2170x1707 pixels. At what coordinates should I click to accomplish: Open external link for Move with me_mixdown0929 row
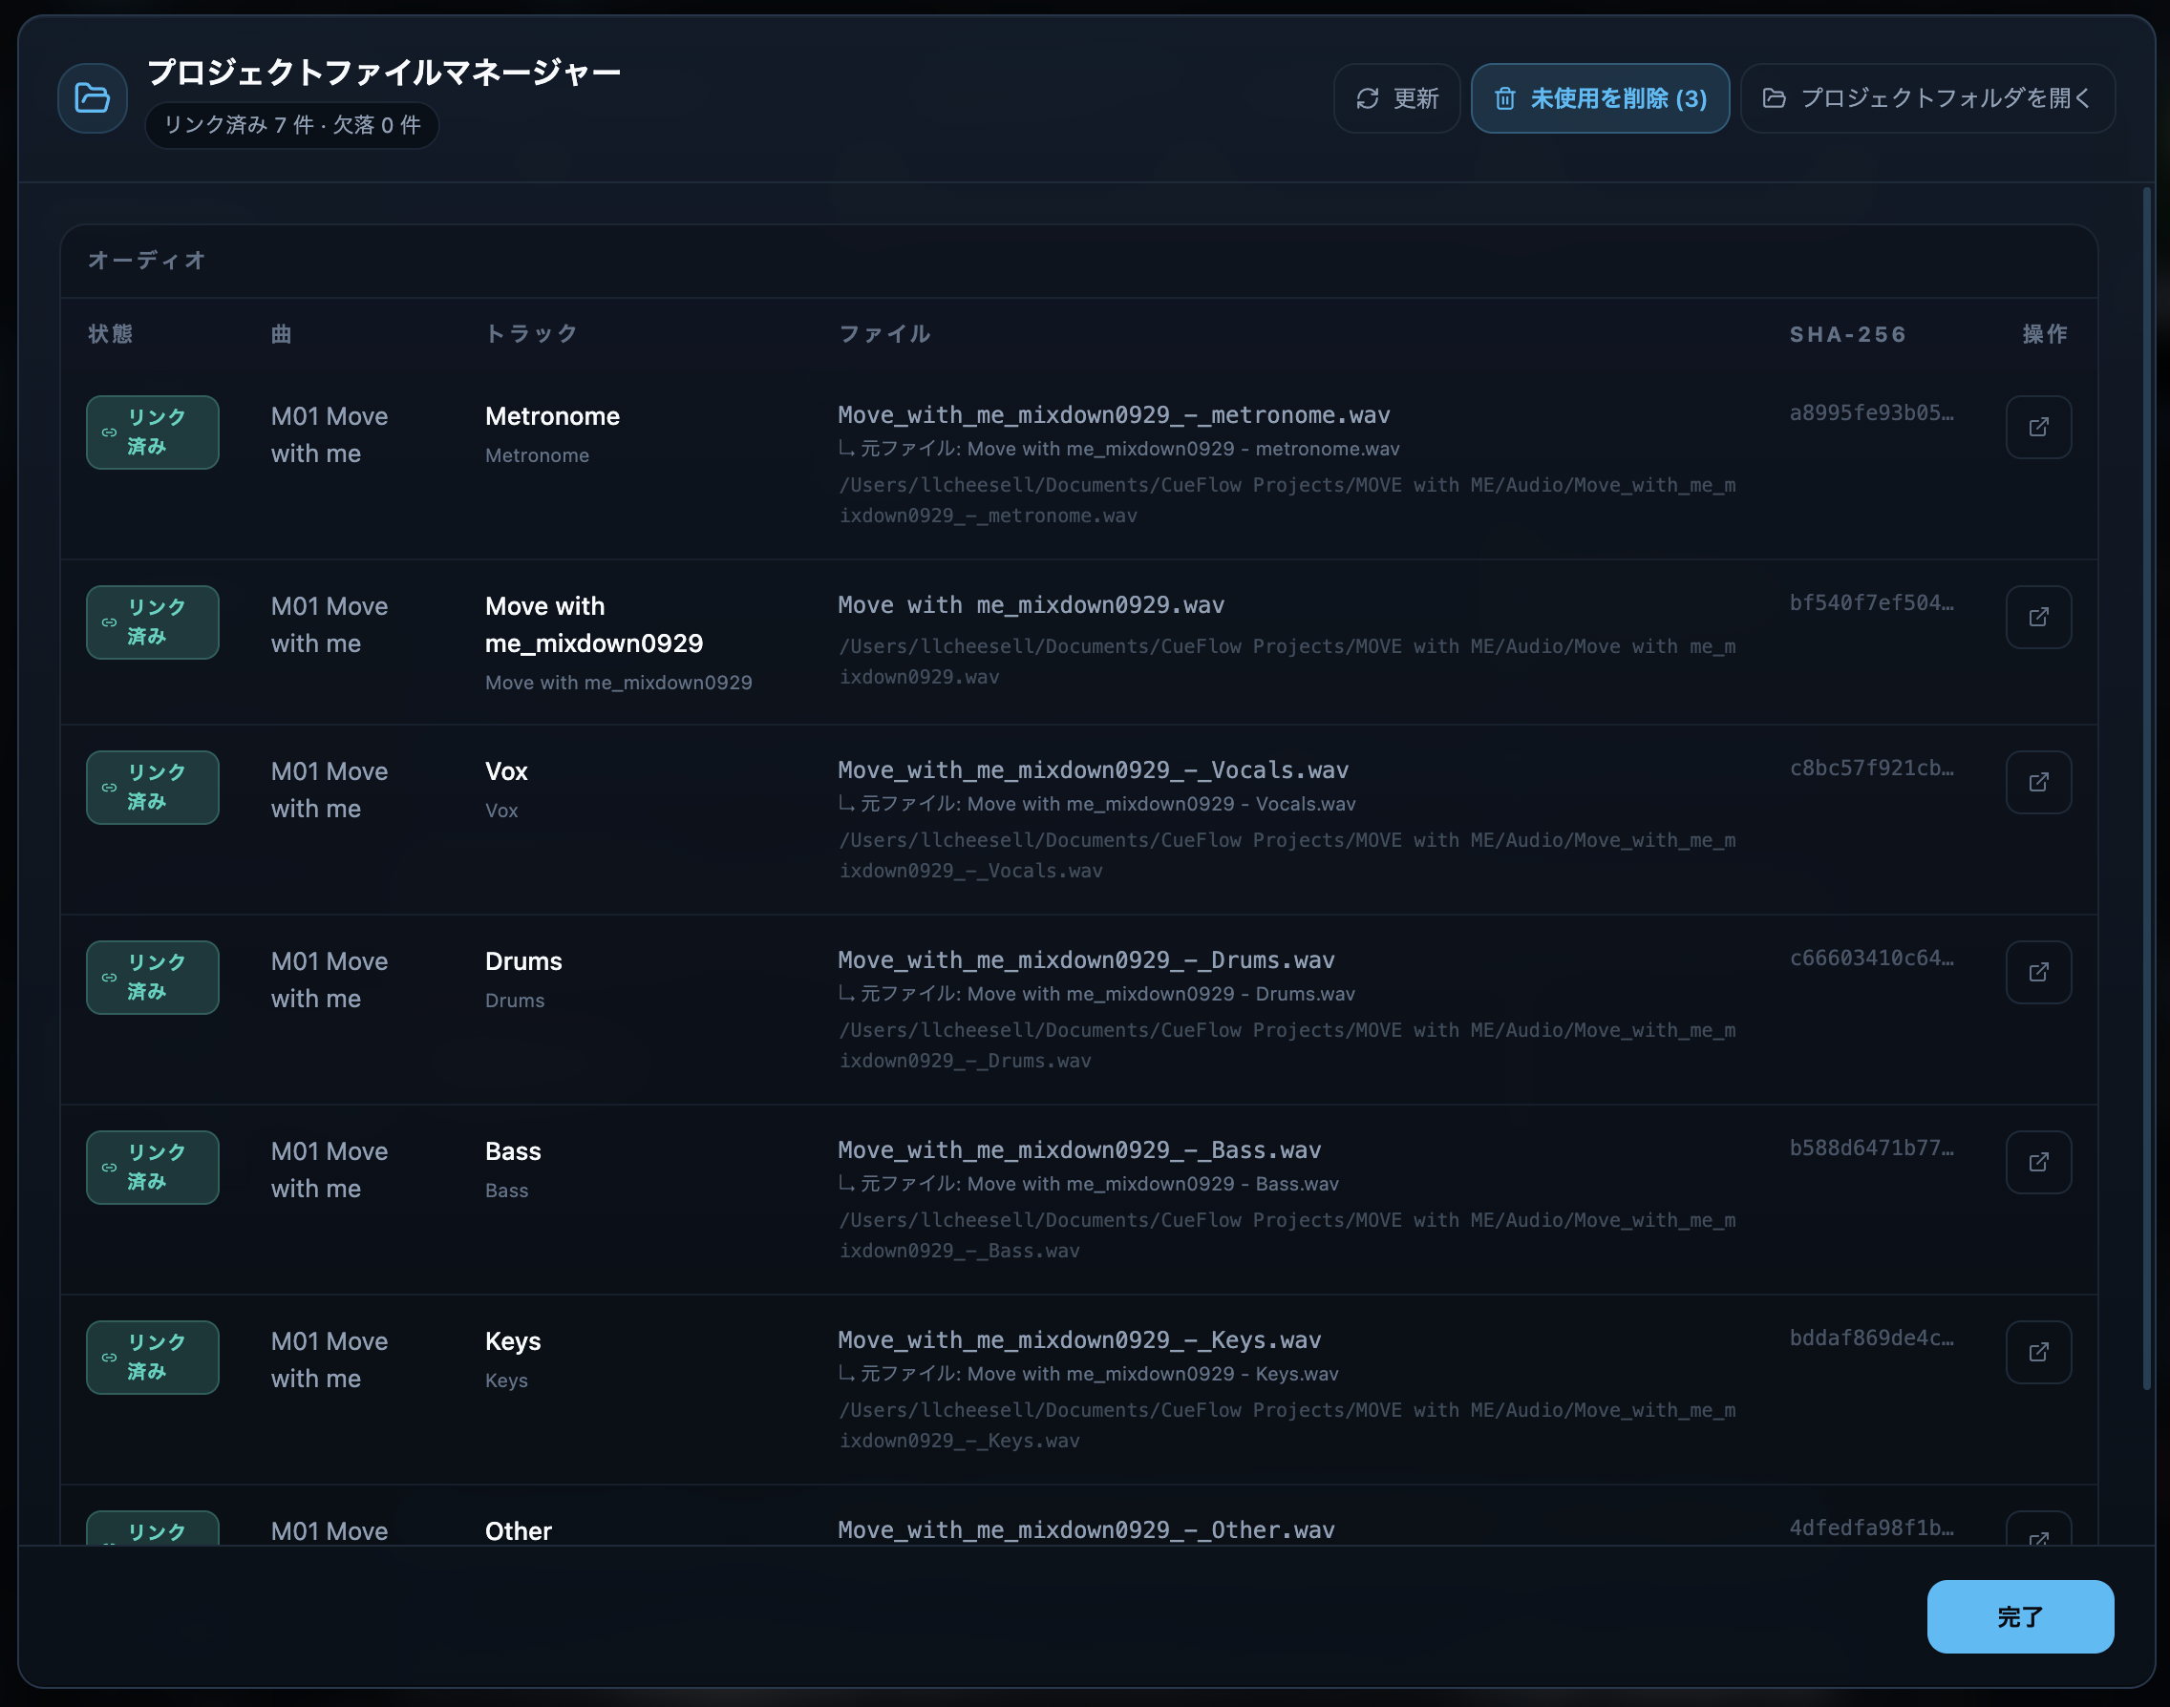[2038, 617]
